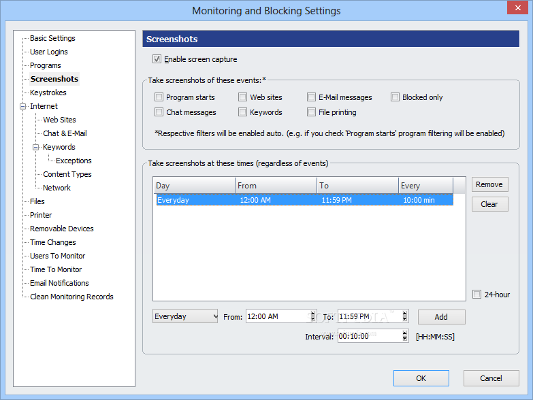Select Keywords label in the tree

(x=59, y=147)
